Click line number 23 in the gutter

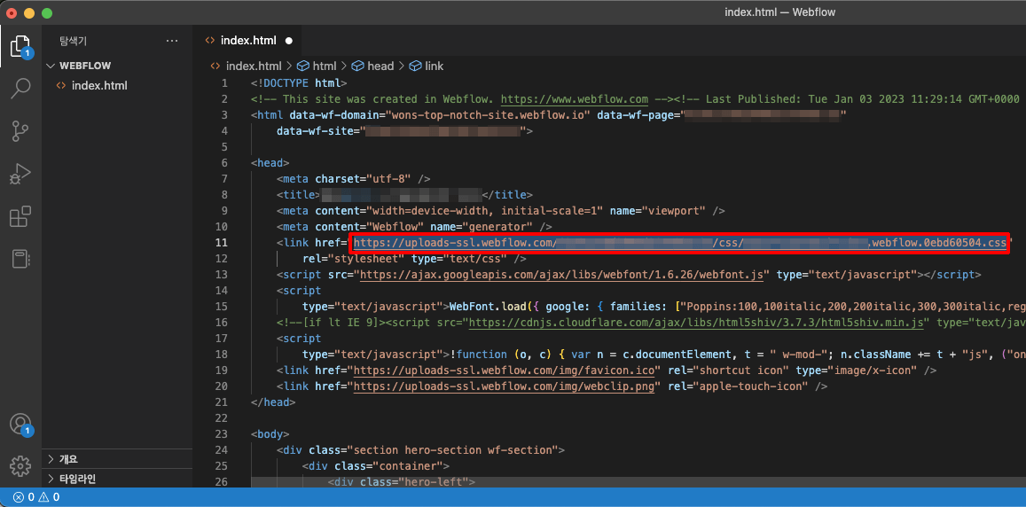[x=222, y=433]
